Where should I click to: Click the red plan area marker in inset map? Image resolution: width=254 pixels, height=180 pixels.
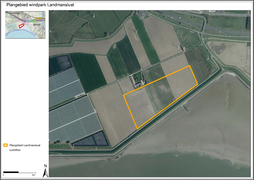[21, 26]
